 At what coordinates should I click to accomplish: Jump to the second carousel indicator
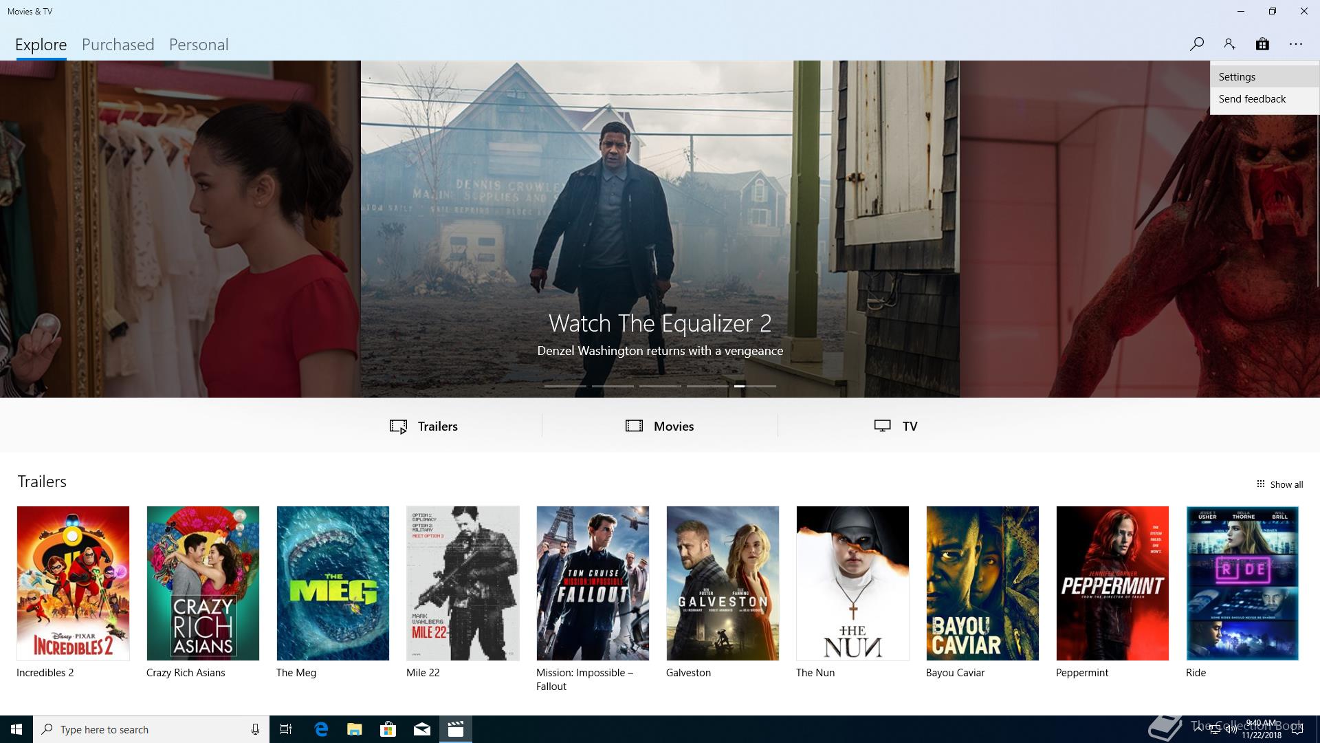point(613,386)
